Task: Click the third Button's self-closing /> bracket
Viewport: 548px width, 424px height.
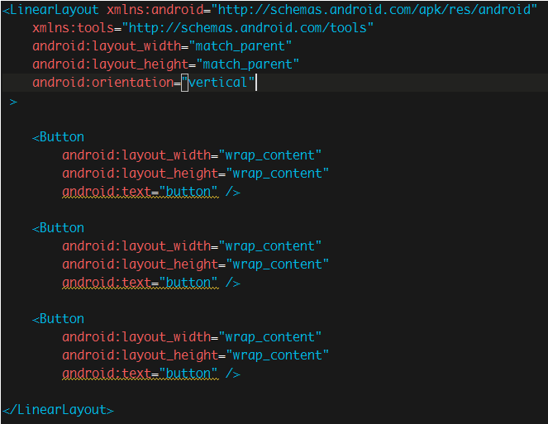Action: click(233, 374)
